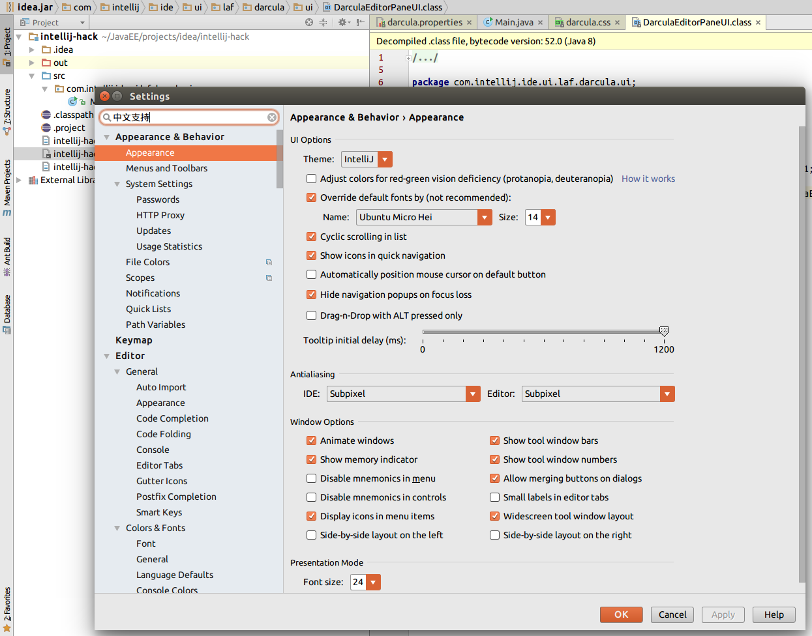Viewport: 812px width, 636px height.
Task: Open the How it works link
Action: (648, 179)
